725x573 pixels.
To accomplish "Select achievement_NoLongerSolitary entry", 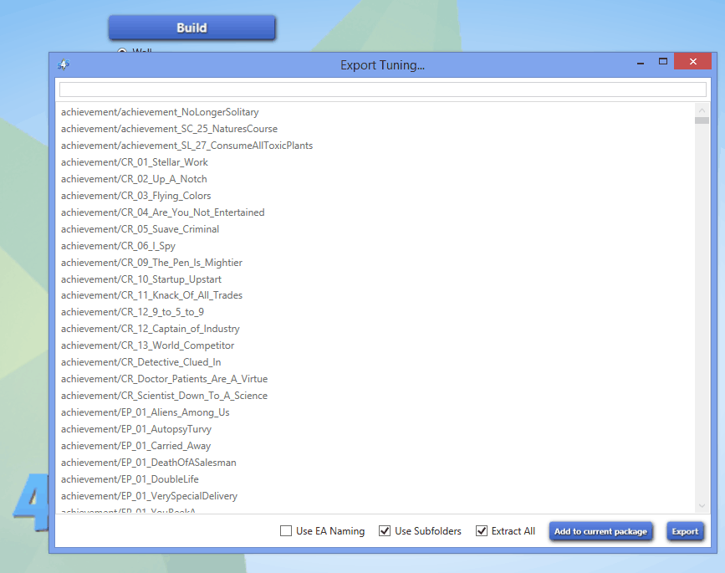I will 160,112.
